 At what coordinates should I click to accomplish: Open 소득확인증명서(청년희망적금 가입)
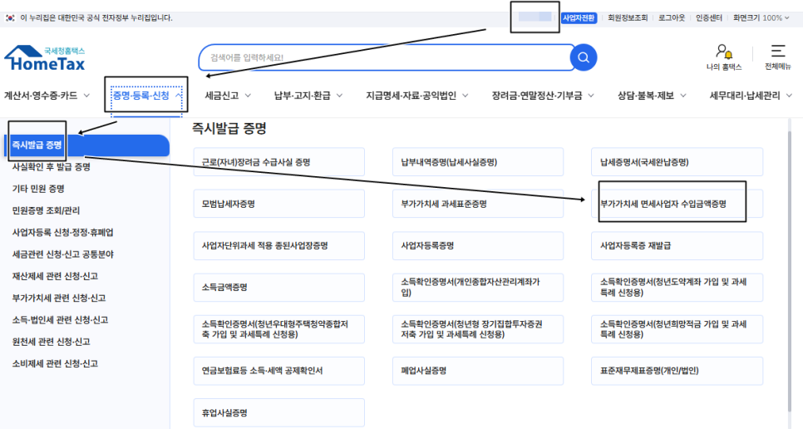click(x=677, y=329)
